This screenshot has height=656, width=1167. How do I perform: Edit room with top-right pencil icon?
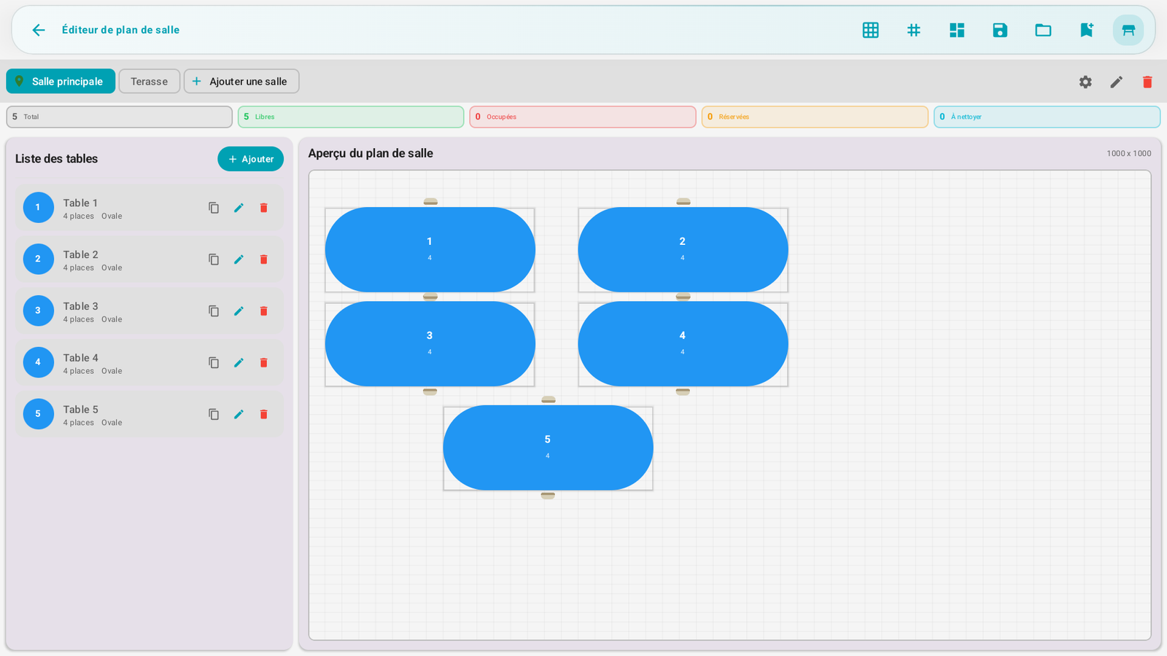1116,82
